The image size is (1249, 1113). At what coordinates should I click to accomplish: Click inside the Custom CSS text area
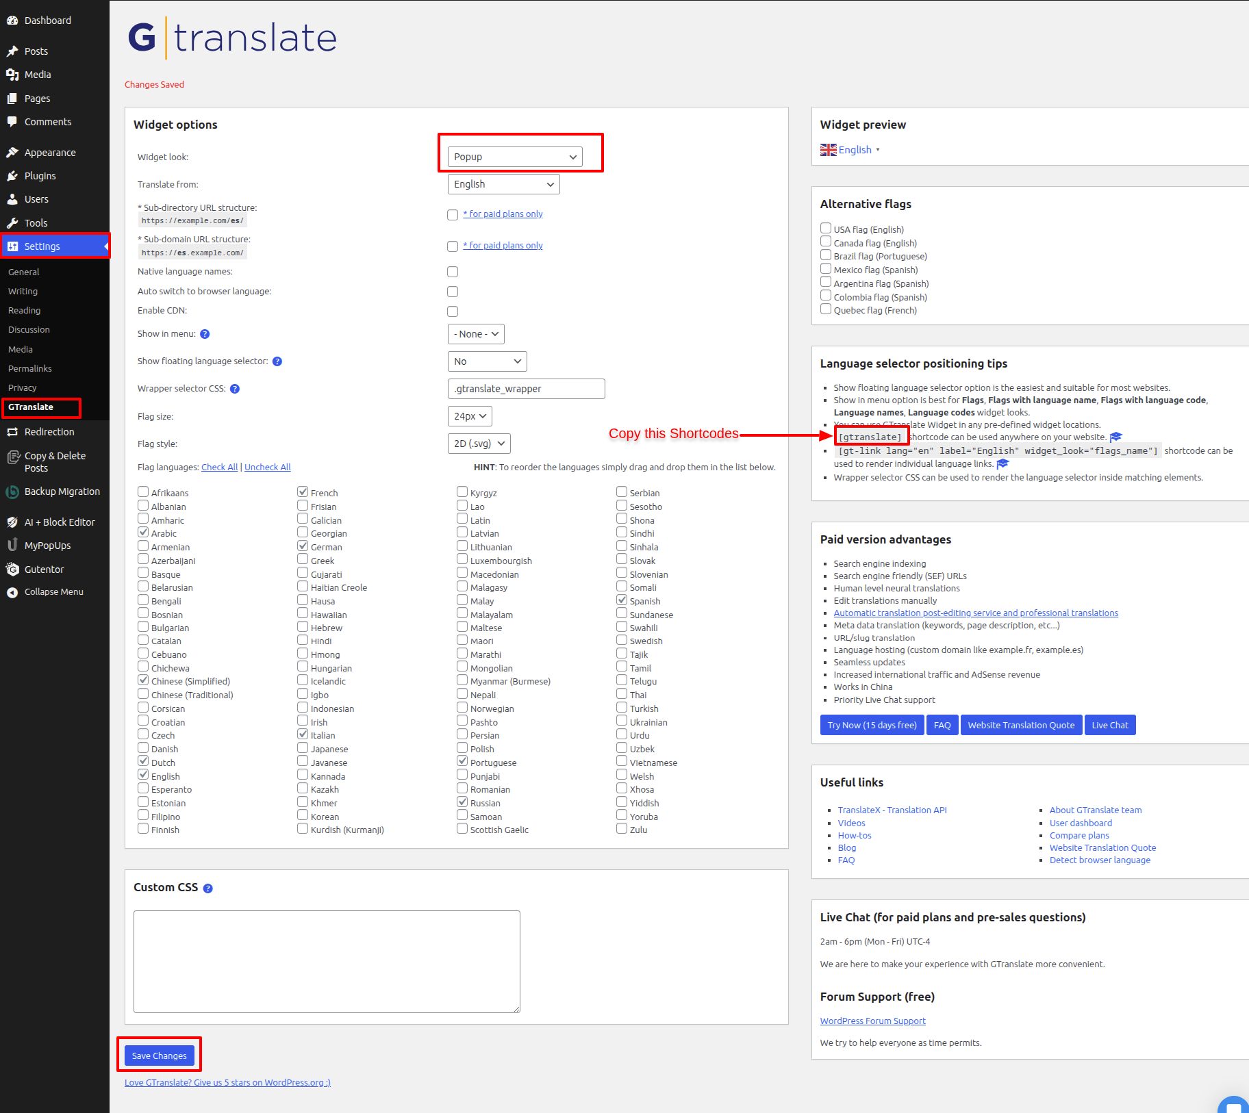(327, 961)
